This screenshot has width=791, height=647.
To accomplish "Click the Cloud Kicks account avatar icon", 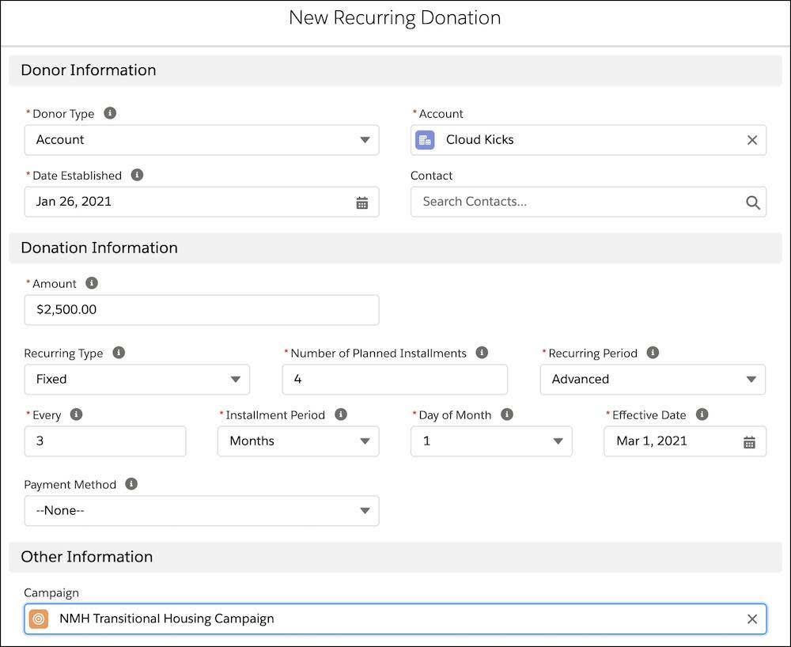I will pyautogui.click(x=425, y=139).
